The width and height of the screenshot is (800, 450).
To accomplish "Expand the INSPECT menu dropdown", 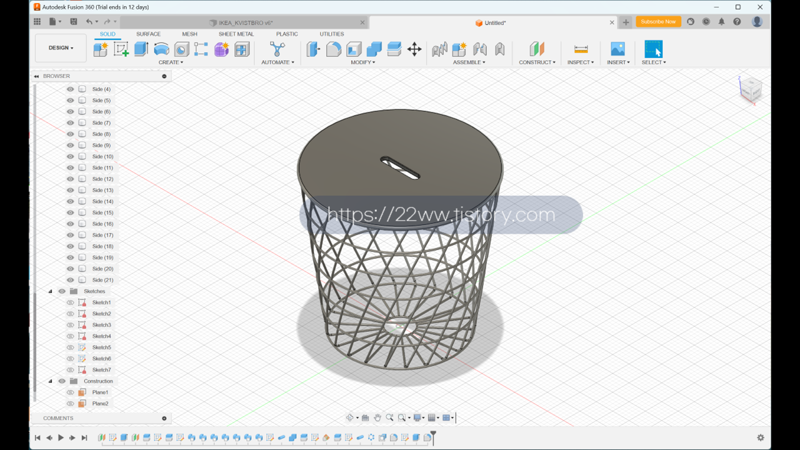I will [x=581, y=62].
